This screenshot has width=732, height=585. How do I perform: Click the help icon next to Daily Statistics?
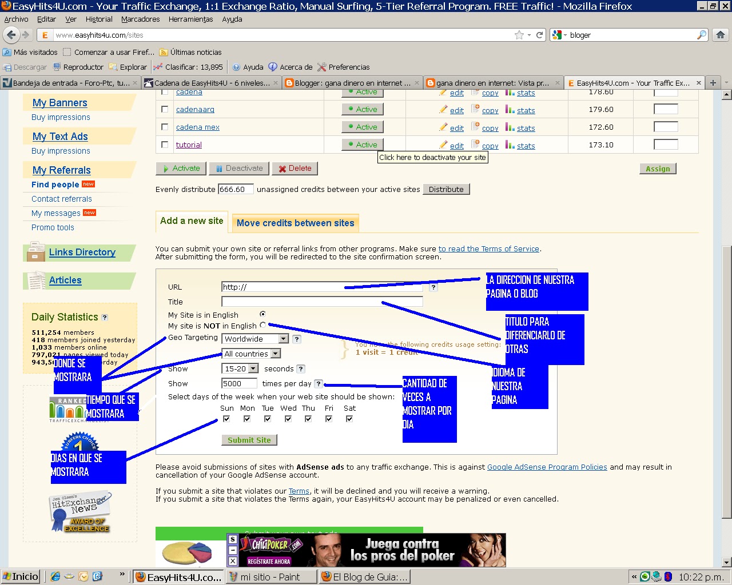click(x=105, y=318)
